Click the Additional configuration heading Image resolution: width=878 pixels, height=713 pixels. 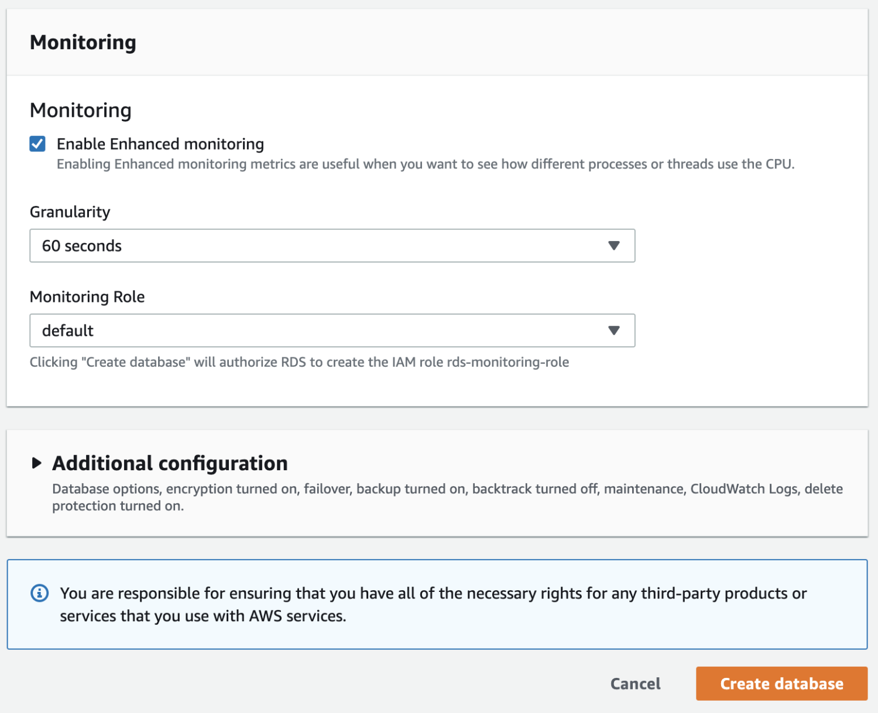pos(170,463)
